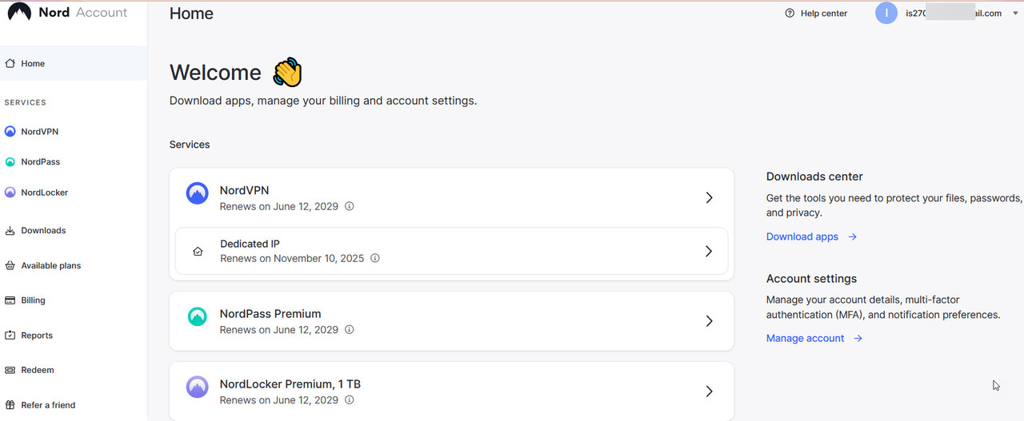The image size is (1024, 421).
Task: Expand the Dedicated IP chevron
Action: (708, 251)
